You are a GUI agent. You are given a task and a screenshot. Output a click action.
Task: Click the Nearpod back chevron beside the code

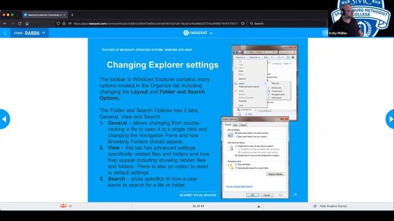point(5,33)
